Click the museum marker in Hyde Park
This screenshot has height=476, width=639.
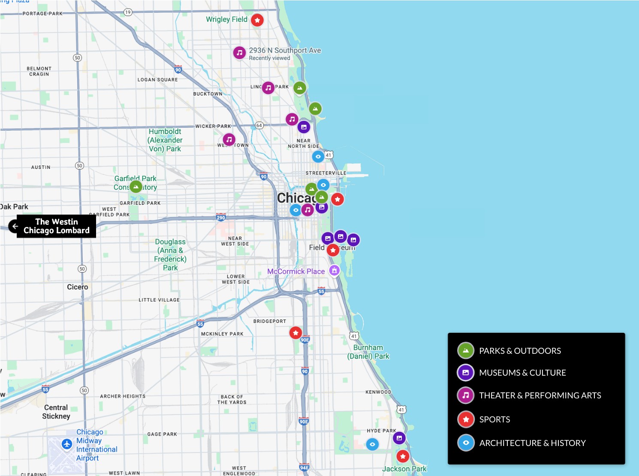[x=399, y=438]
